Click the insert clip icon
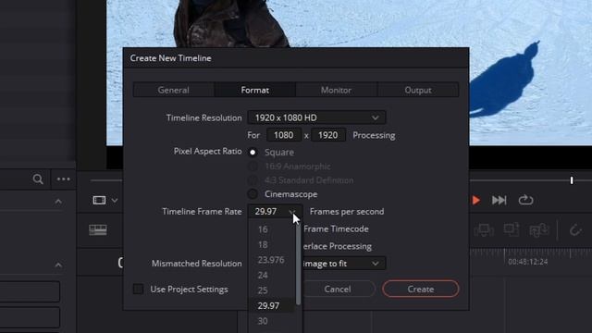The image size is (592, 333). tap(484, 230)
